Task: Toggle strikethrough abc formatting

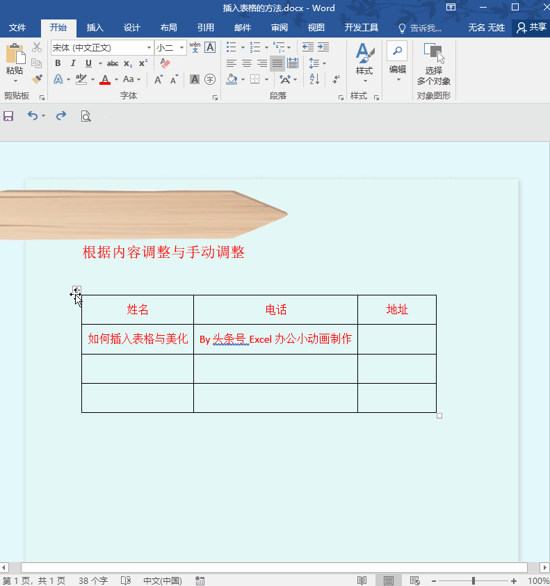Action: point(113,63)
